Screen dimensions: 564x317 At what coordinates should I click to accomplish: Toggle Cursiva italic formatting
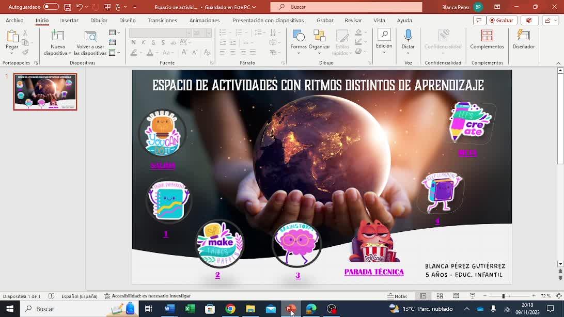point(143,42)
